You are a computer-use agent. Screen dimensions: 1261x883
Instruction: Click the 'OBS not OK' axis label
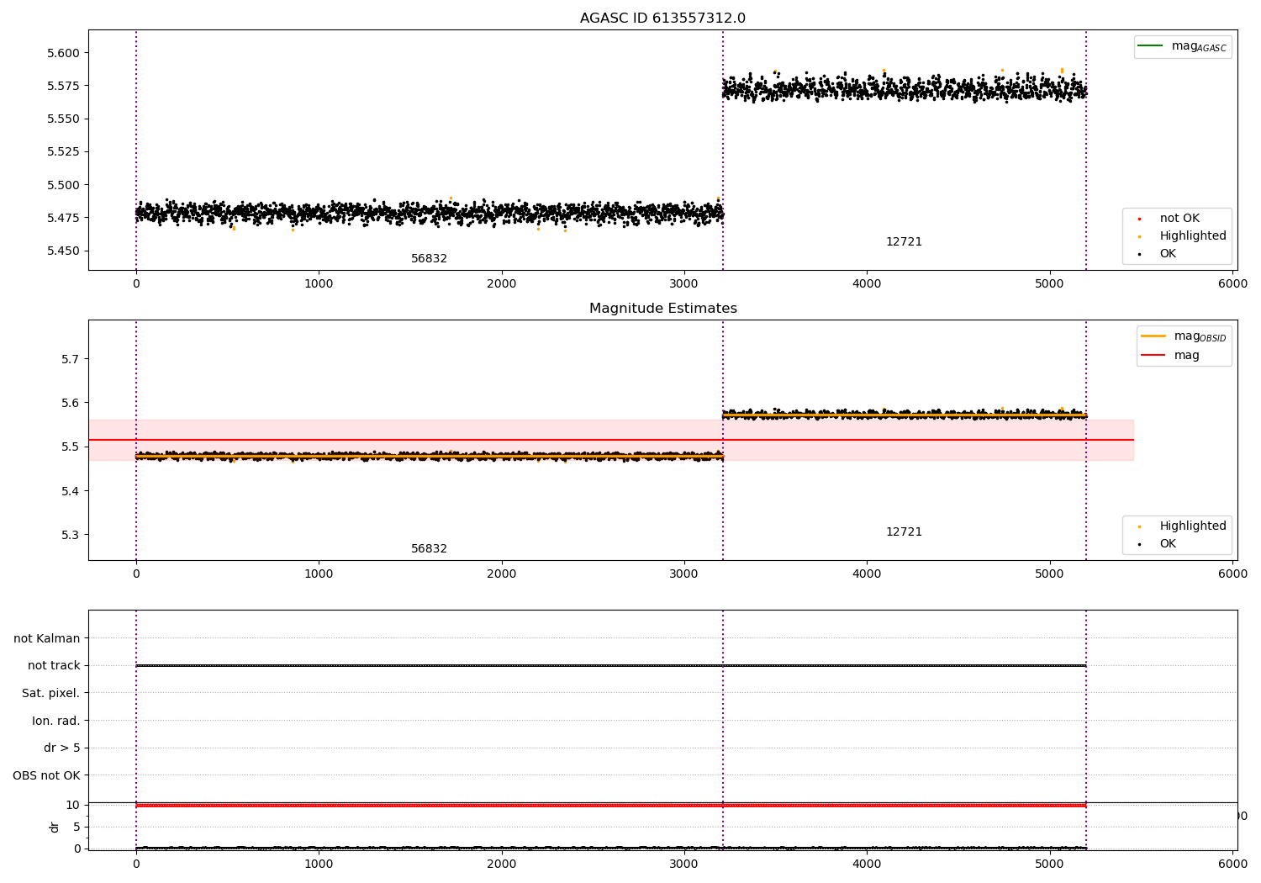pyautogui.click(x=46, y=775)
